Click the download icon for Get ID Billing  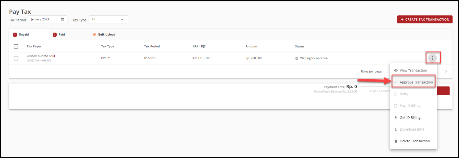[396, 118]
